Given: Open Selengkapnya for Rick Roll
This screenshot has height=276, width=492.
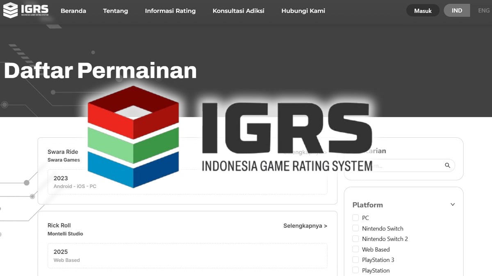Looking at the screenshot, I should tap(305, 225).
